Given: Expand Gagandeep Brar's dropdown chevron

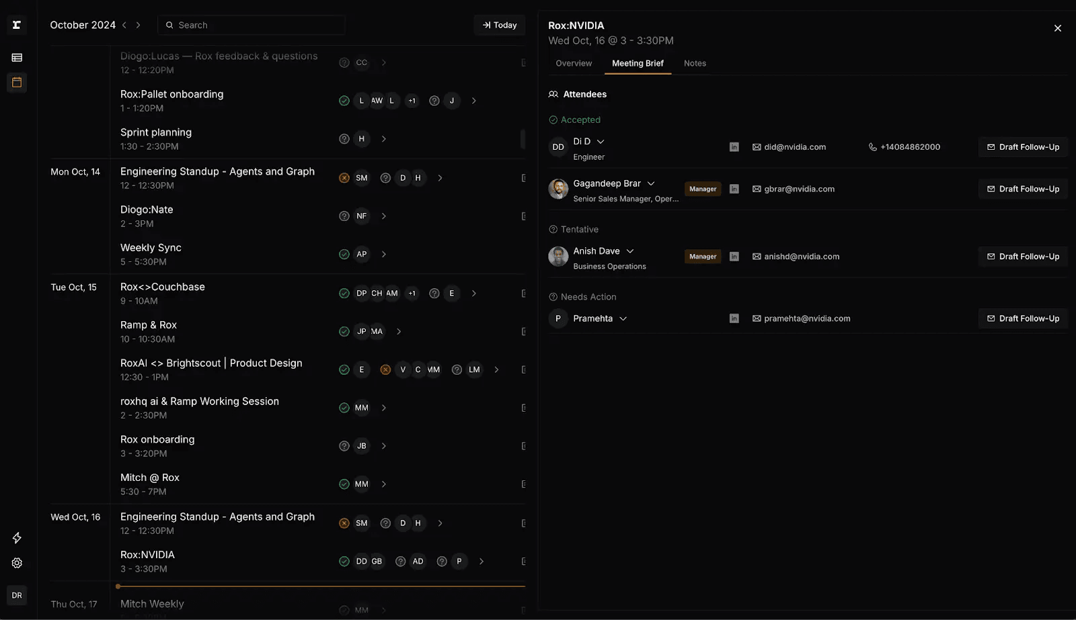Looking at the screenshot, I should (x=651, y=183).
